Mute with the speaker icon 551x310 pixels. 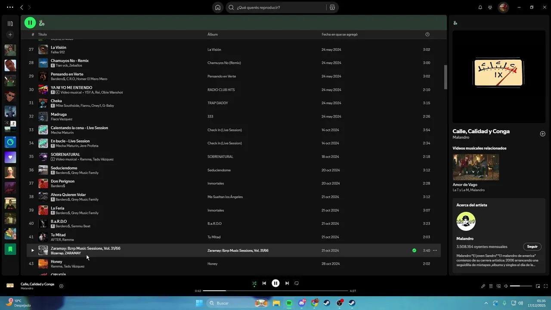pyautogui.click(x=506, y=286)
